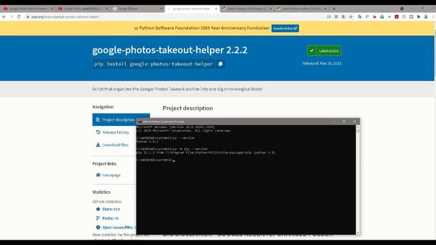This screenshot has height=245, width=436.
Task: Click the Donate today button
Action: pos(285,29)
